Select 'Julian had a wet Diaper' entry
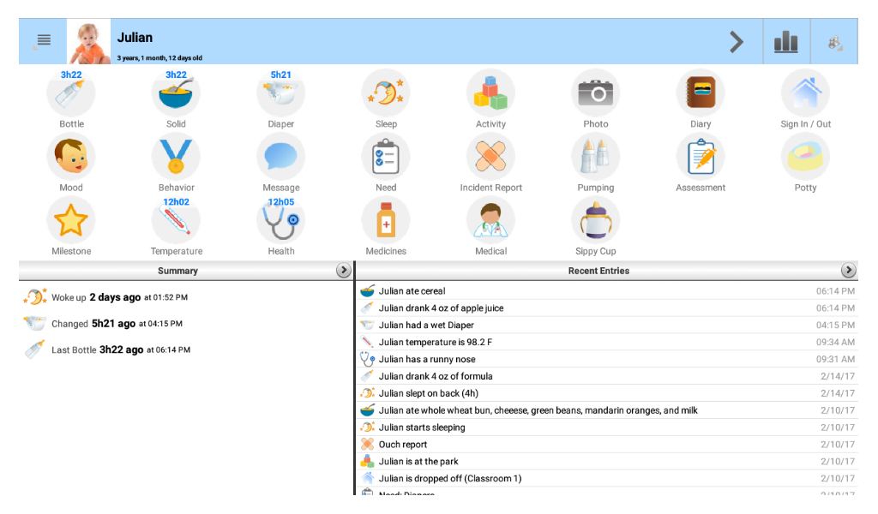This screenshot has width=878, height=514. pos(607,325)
